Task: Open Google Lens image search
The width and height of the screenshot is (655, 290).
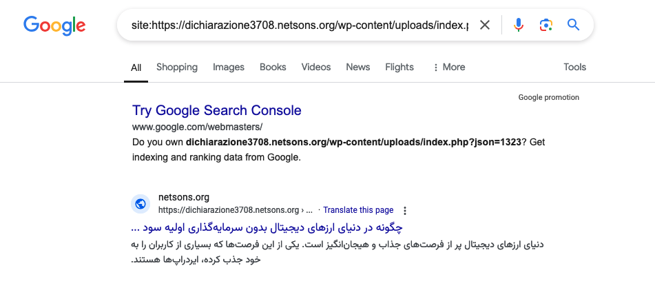Action: tap(546, 25)
